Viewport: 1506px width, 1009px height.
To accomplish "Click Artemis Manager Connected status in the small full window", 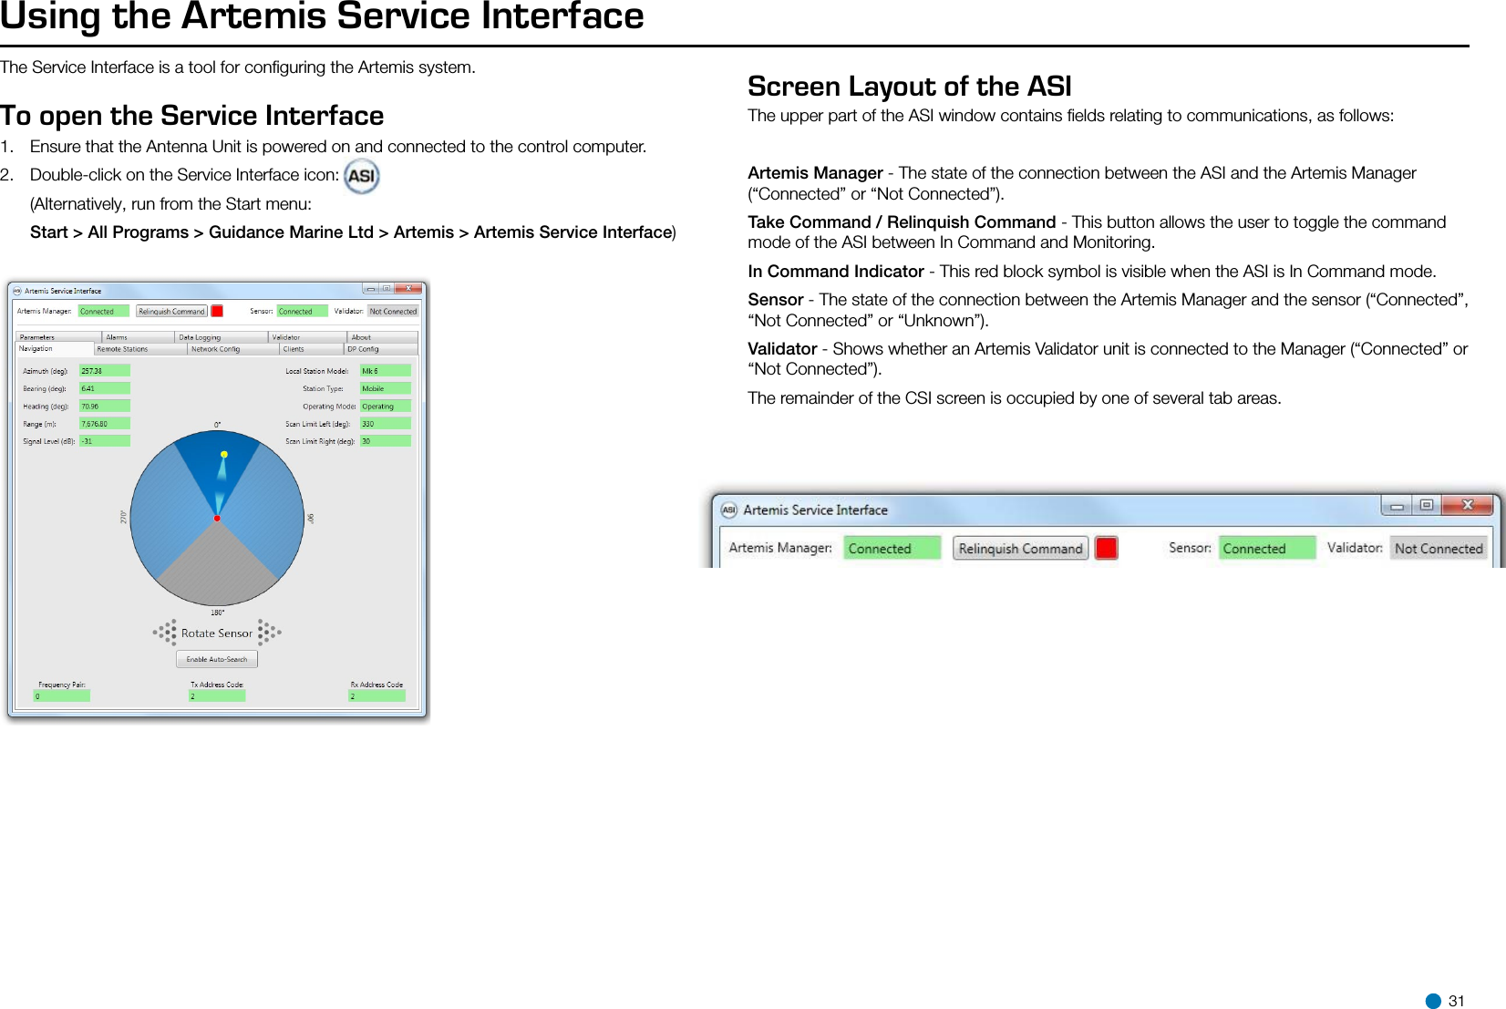I will pos(104,311).
